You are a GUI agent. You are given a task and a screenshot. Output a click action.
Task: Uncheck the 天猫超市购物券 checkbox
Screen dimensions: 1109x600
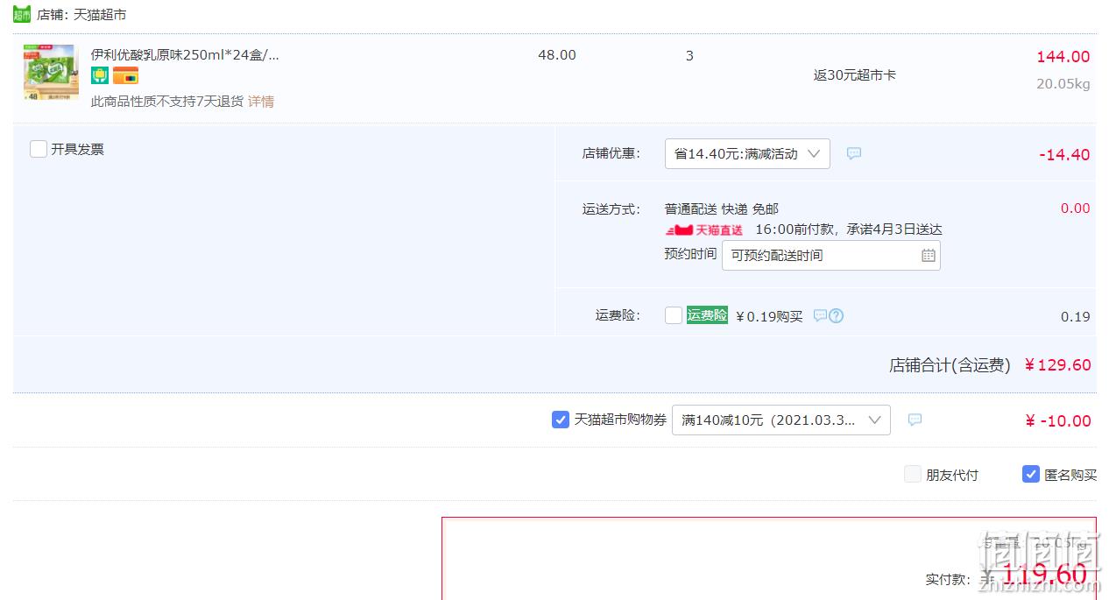pos(561,420)
